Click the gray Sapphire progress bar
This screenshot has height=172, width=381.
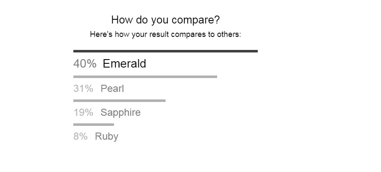click(x=119, y=101)
